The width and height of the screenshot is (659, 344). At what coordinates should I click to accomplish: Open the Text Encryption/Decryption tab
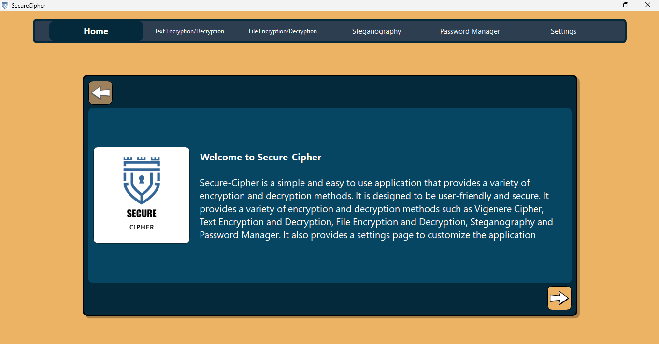click(189, 31)
